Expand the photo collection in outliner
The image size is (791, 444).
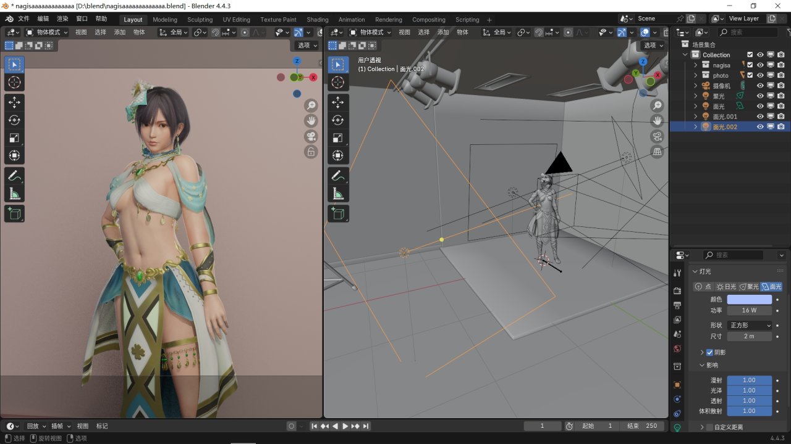click(x=695, y=75)
